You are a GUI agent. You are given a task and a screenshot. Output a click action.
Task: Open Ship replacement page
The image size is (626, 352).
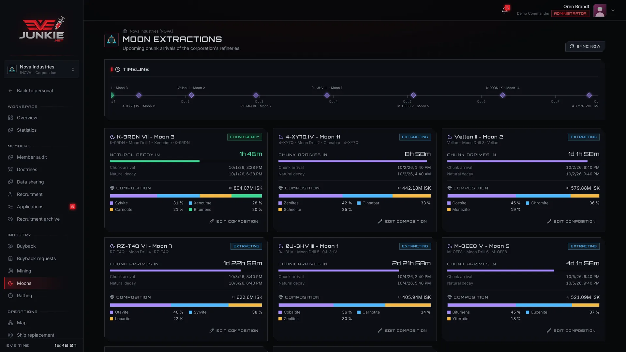pyautogui.click(x=41, y=335)
